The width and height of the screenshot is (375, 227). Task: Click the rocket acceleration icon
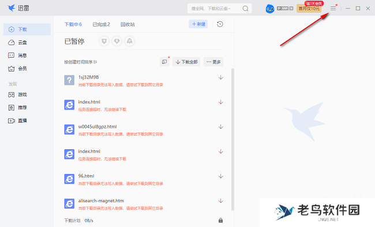(129, 41)
